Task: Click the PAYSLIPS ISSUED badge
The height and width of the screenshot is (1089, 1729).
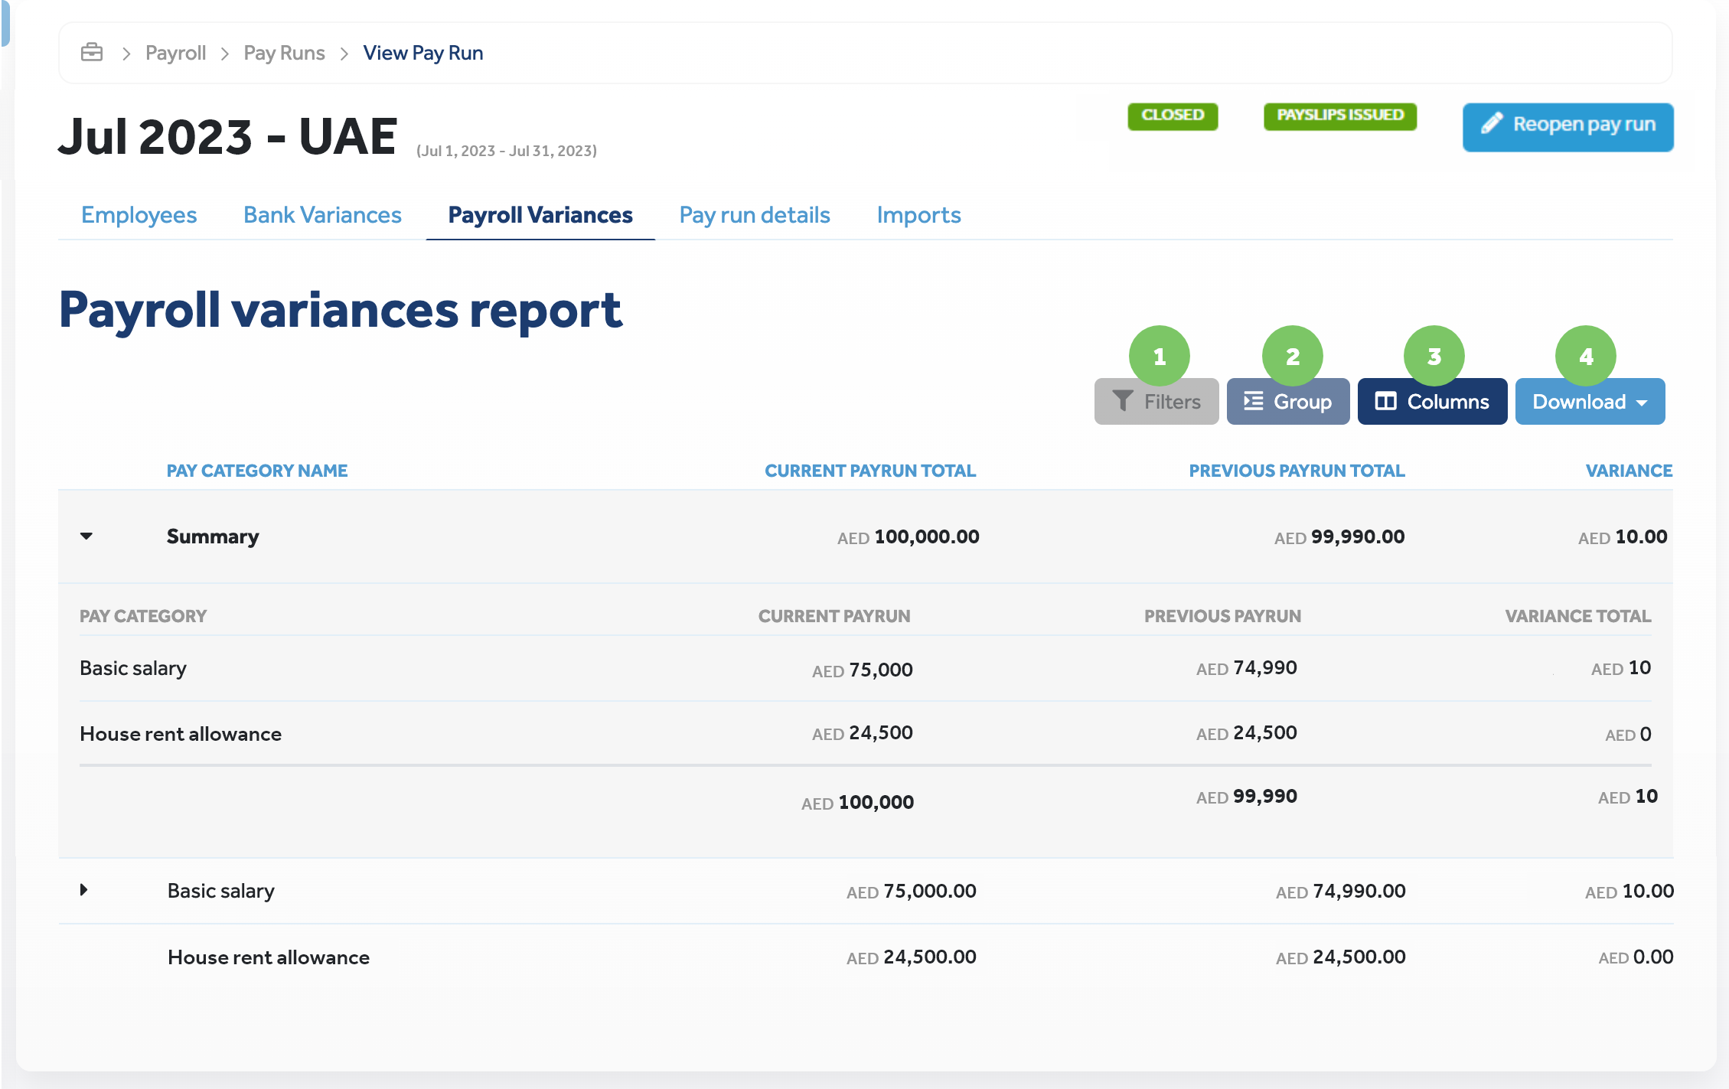Action: [x=1340, y=116]
